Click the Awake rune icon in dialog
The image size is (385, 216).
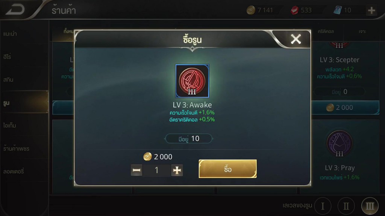tap(192, 81)
